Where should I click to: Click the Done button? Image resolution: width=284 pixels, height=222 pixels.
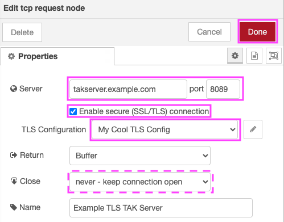(x=257, y=32)
